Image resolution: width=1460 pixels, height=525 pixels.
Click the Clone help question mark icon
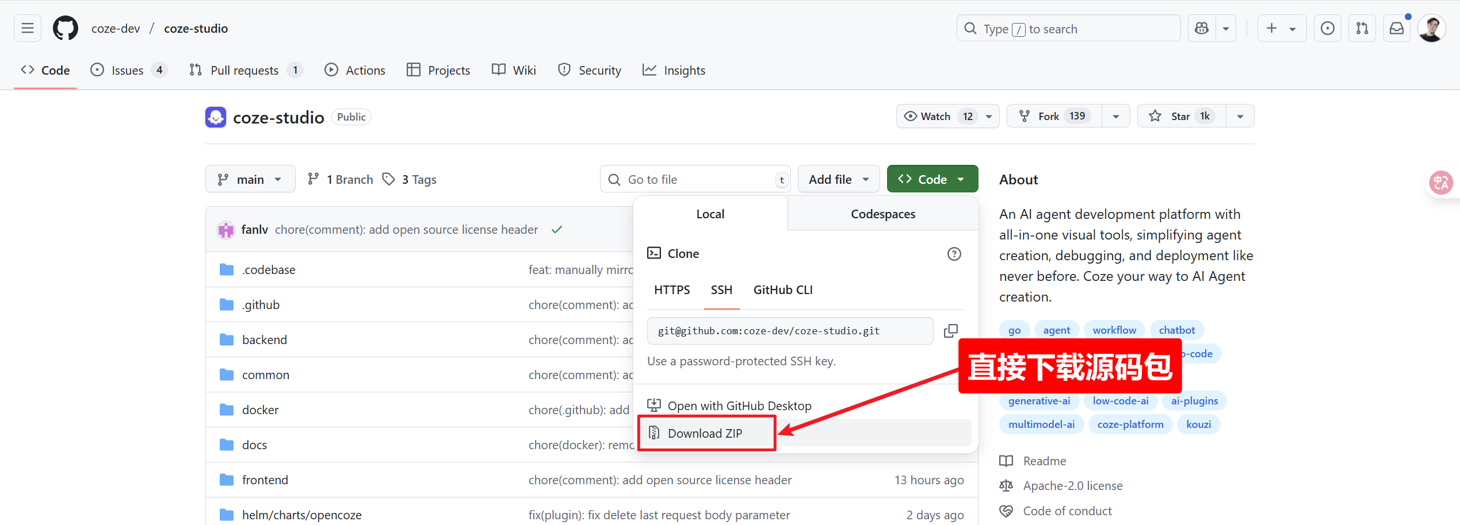(954, 254)
